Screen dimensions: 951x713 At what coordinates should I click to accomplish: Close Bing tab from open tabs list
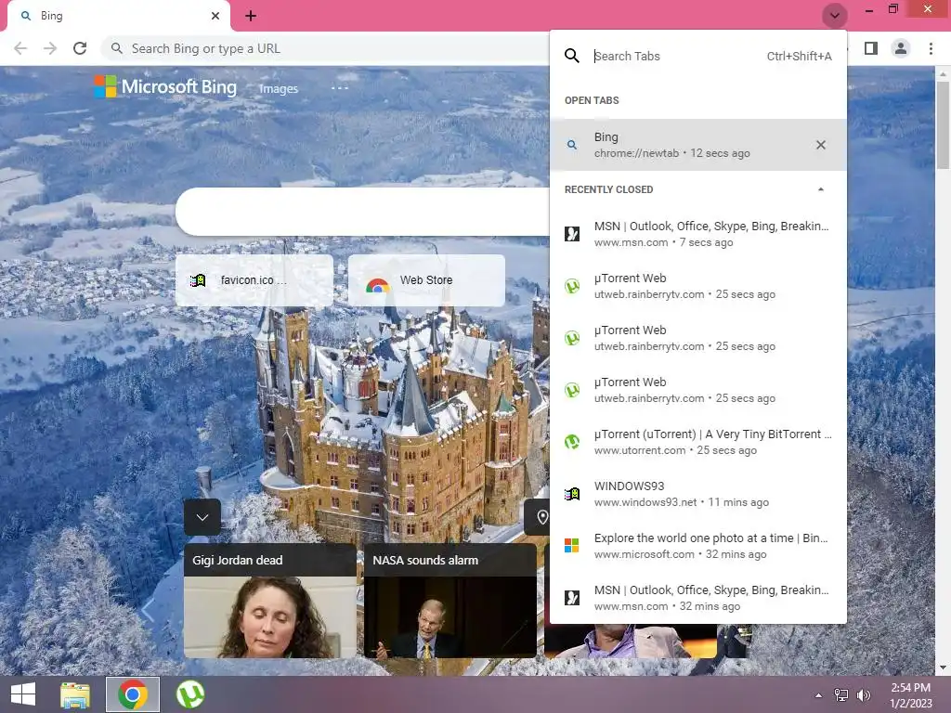(821, 145)
